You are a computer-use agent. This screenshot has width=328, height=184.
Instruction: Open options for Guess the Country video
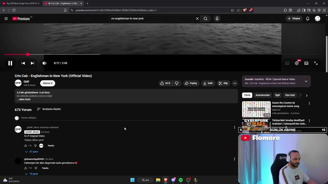pyautogui.click(x=309, y=103)
